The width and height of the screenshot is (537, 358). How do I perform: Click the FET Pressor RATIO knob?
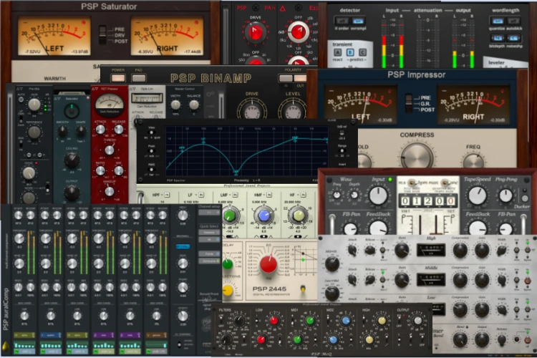[x=100, y=170]
